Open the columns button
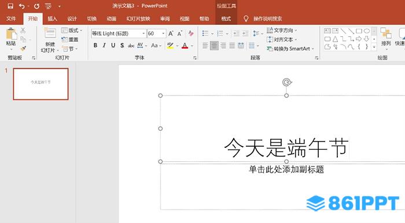 pyautogui.click(x=253, y=46)
